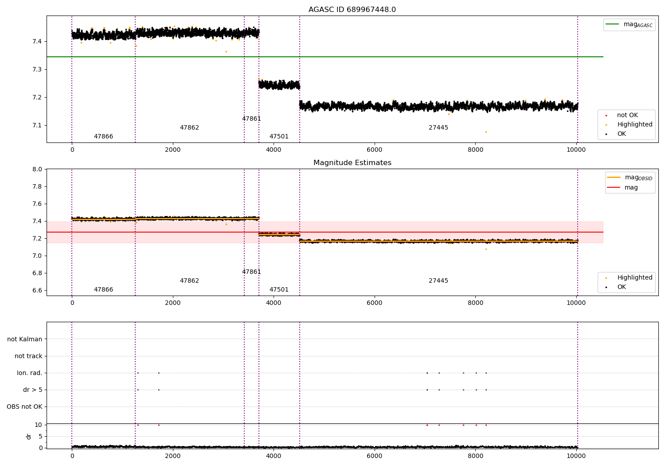The image size is (665, 466).
Task: Click y-tick 7.6 on Magnitude Estimates plot
Action: coord(37,204)
